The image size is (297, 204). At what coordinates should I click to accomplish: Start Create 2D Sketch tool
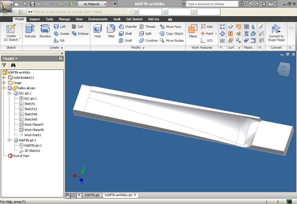click(11, 33)
